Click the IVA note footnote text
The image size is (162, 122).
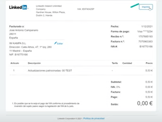(46, 105)
